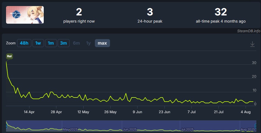261x133 pixels.
Task: Click the 10 y-axis value
Action: coord(254,90)
